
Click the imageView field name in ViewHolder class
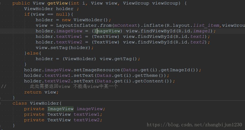point(89,109)
